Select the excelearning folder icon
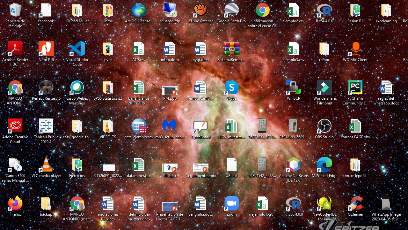The height and width of the screenshot is (230, 408). [x=386, y=10]
